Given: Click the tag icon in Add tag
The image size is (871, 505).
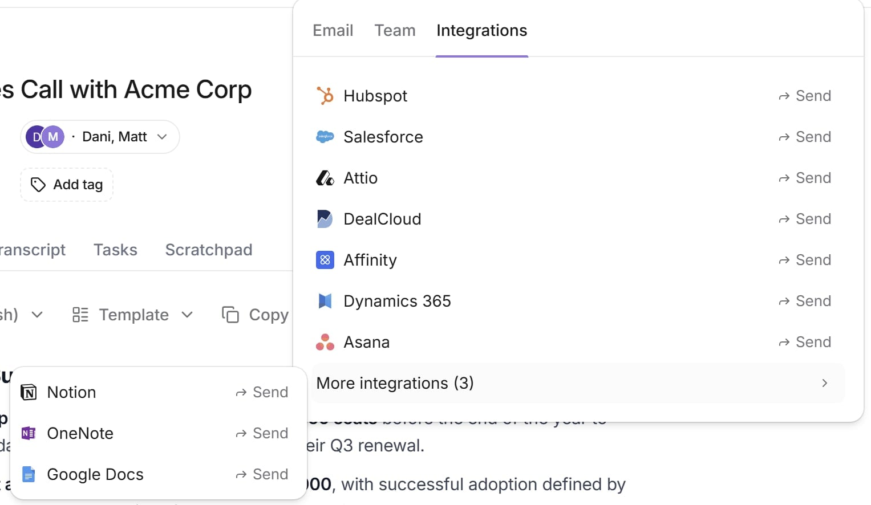Looking at the screenshot, I should pos(38,185).
